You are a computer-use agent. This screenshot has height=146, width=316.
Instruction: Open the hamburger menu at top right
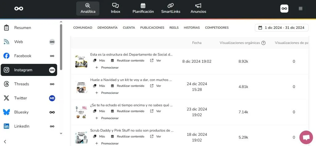(x=300, y=9)
